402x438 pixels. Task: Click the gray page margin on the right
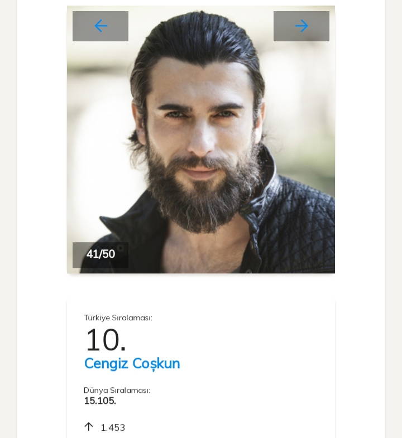click(394, 223)
